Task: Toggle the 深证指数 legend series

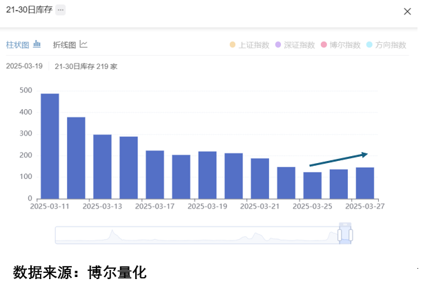Action: point(295,45)
